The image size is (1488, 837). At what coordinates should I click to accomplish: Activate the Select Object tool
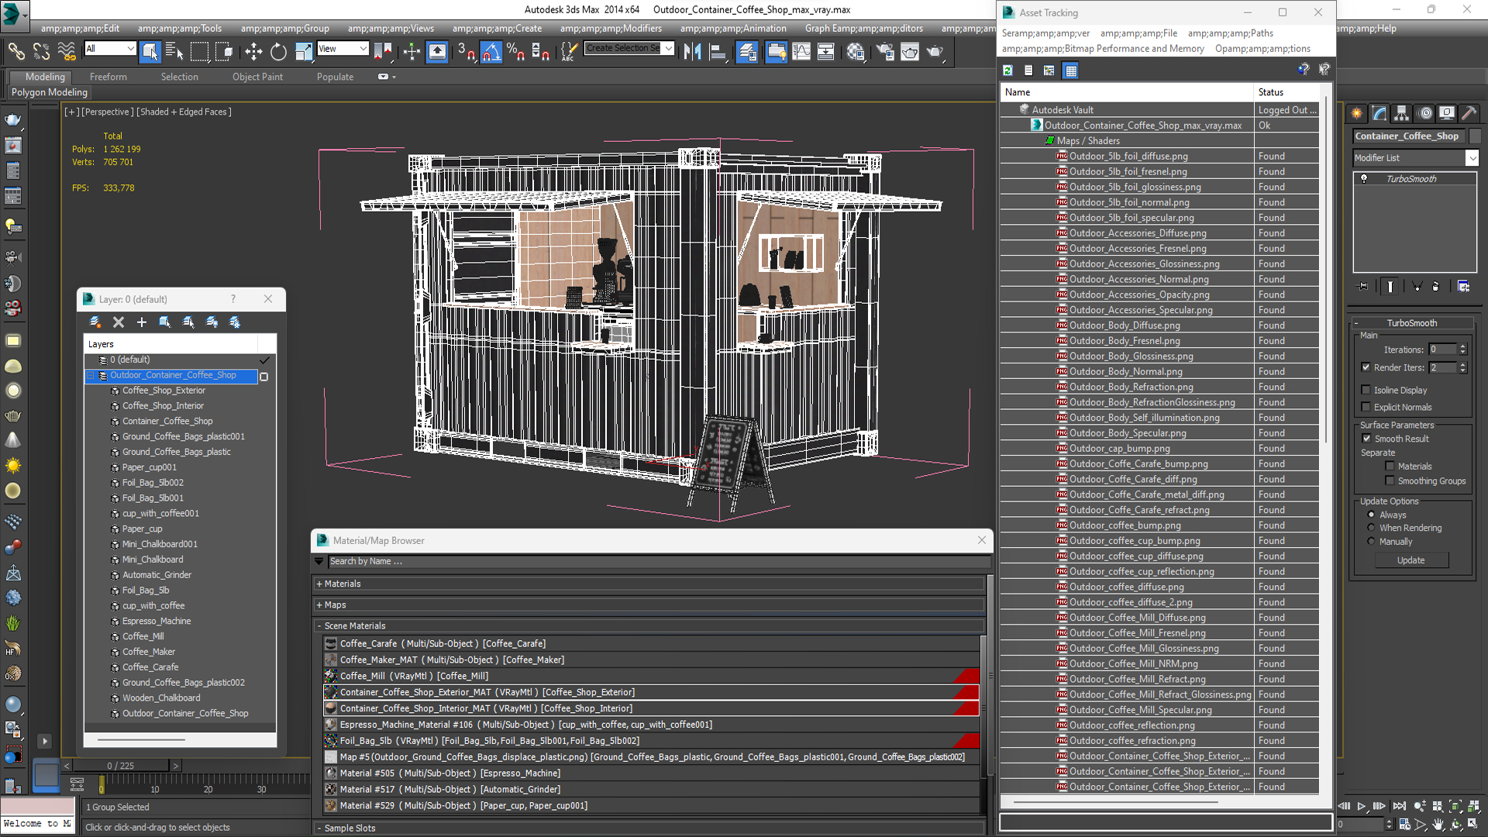point(150,51)
